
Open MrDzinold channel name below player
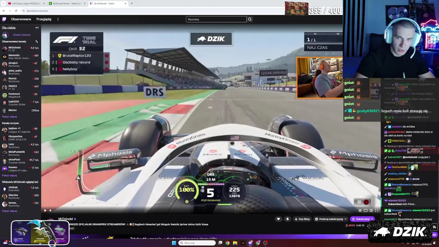[65, 219]
